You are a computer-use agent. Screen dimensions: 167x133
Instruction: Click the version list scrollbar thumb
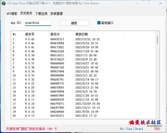157,39
